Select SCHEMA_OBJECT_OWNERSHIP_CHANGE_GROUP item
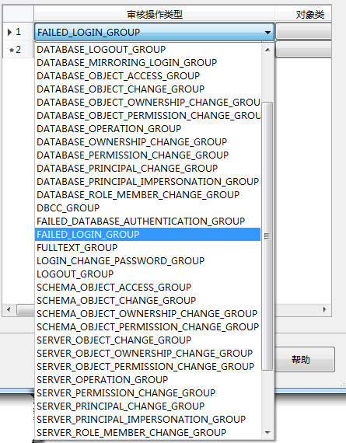The height and width of the screenshot is (443, 346). (148, 314)
